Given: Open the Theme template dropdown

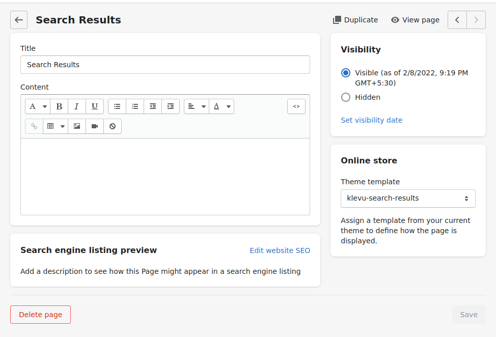Looking at the screenshot, I should point(408,199).
